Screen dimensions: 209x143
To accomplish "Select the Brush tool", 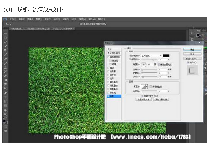I will [x=5, y=63].
